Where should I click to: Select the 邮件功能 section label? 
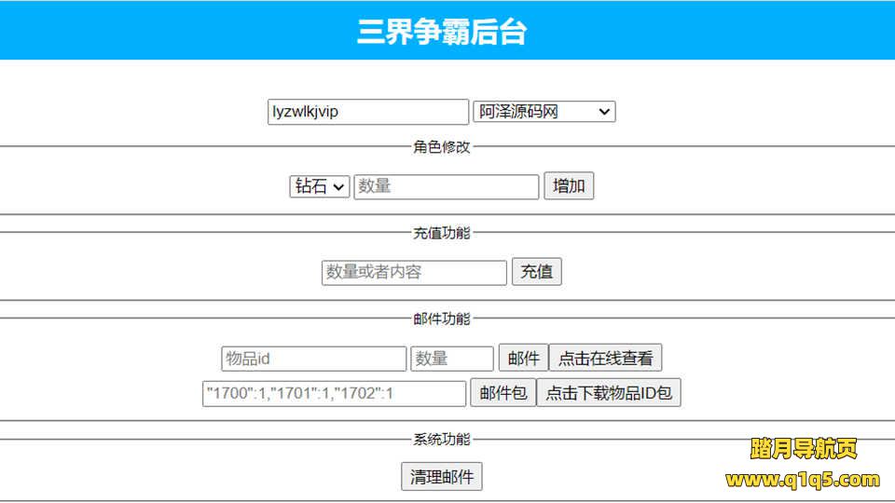click(x=442, y=319)
